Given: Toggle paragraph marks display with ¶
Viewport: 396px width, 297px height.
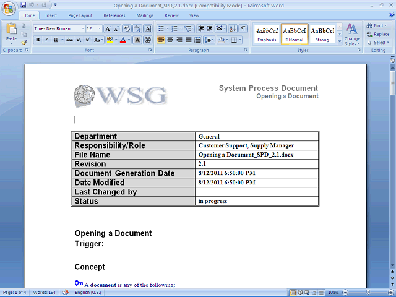Looking at the screenshot, I should (x=243, y=28).
